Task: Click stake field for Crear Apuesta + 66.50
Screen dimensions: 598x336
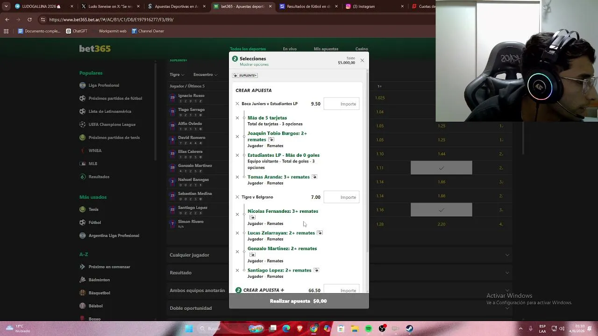Action: pos(342,290)
